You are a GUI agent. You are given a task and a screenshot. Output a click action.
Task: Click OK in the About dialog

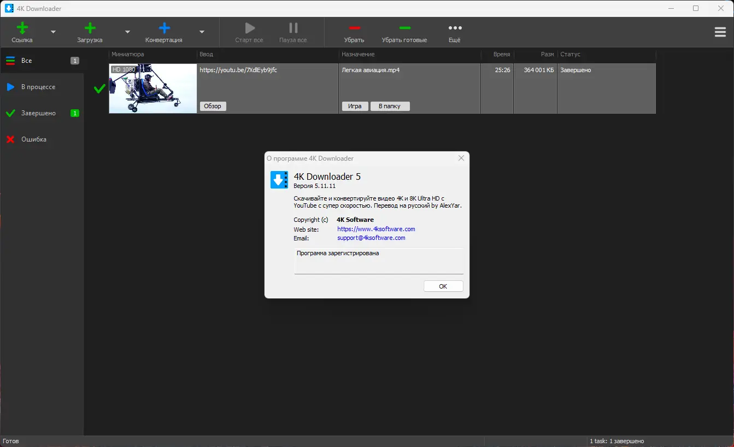pos(443,286)
